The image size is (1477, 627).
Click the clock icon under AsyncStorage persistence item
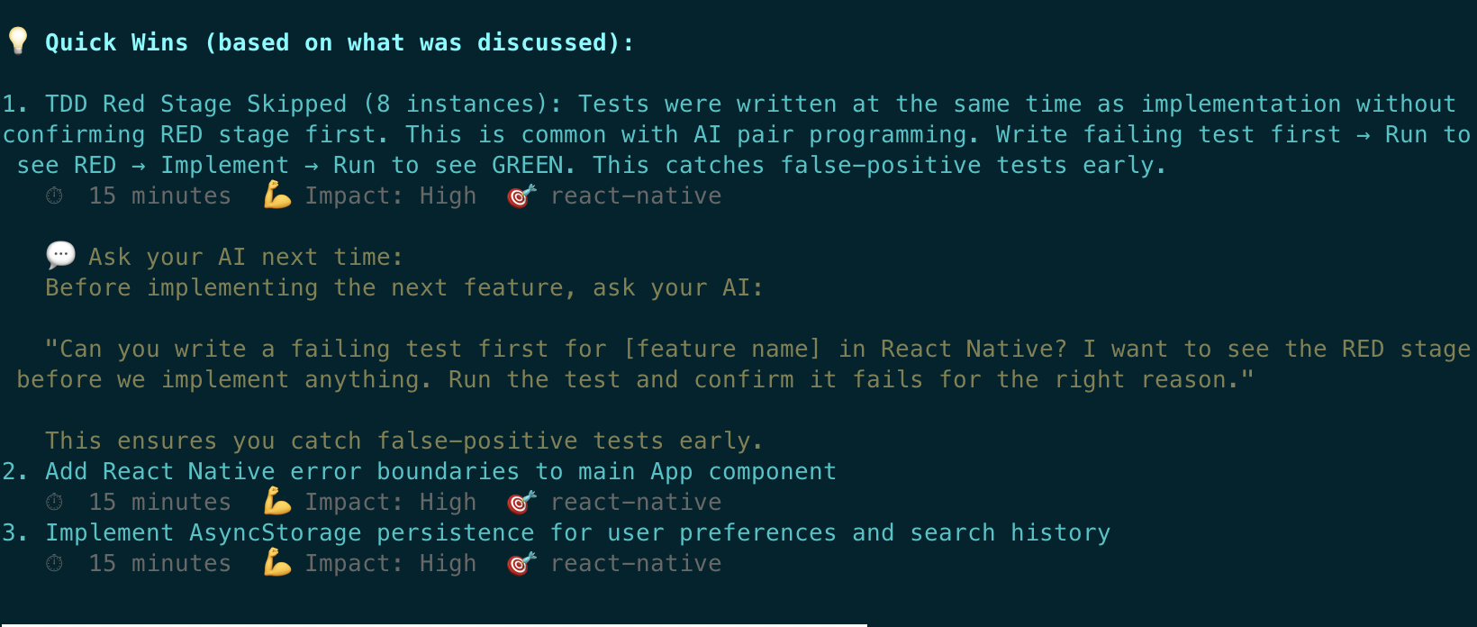pyautogui.click(x=54, y=564)
